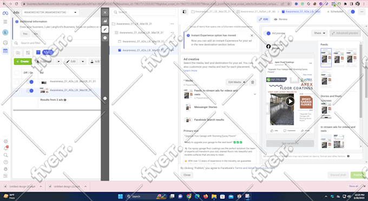Remove the 1 selected filter chip
The image size is (368, 201).
(48, 52)
